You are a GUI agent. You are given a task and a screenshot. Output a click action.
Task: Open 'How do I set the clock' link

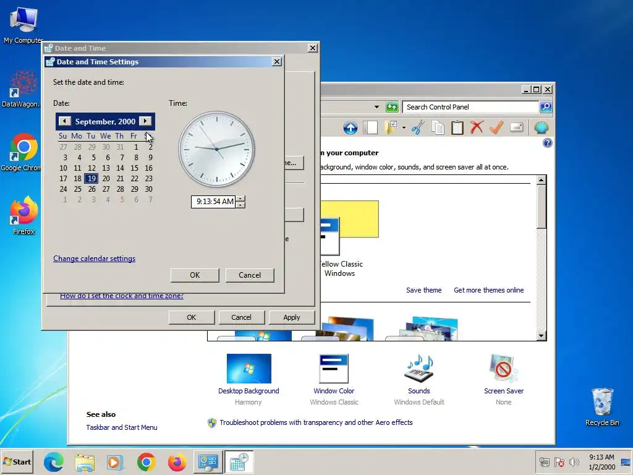(x=122, y=296)
